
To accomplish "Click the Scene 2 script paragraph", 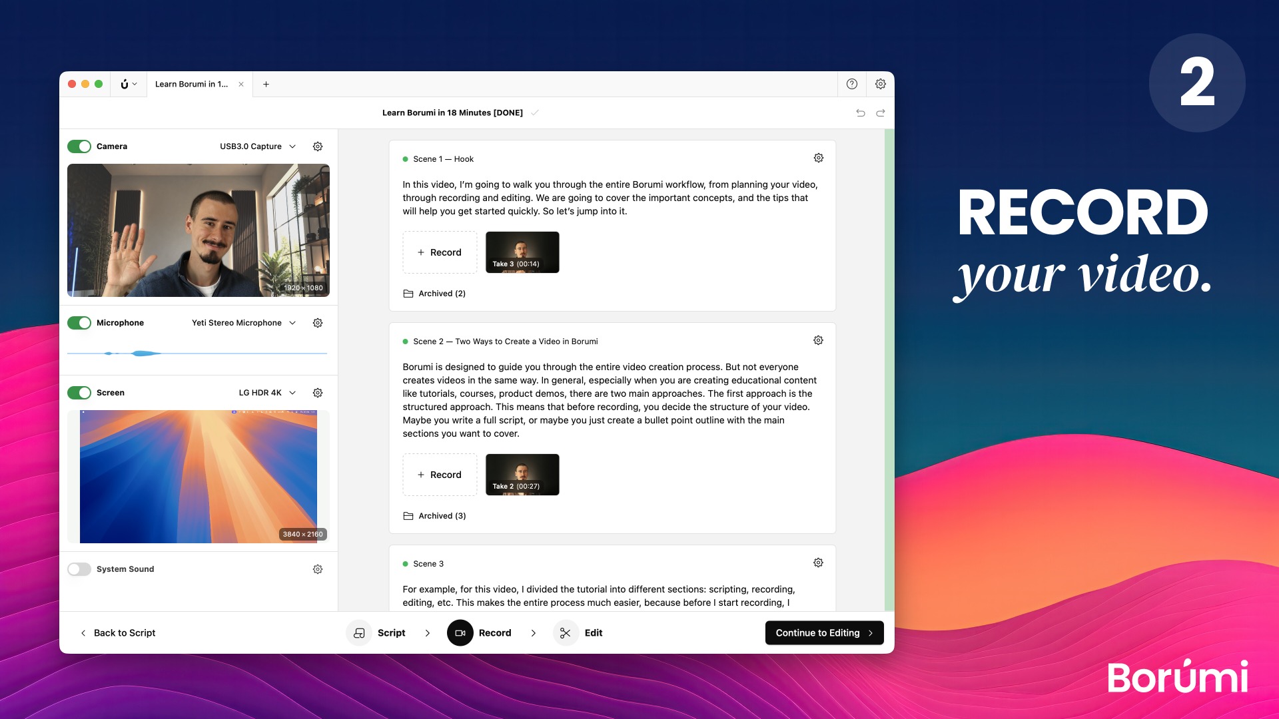I will pos(610,400).
